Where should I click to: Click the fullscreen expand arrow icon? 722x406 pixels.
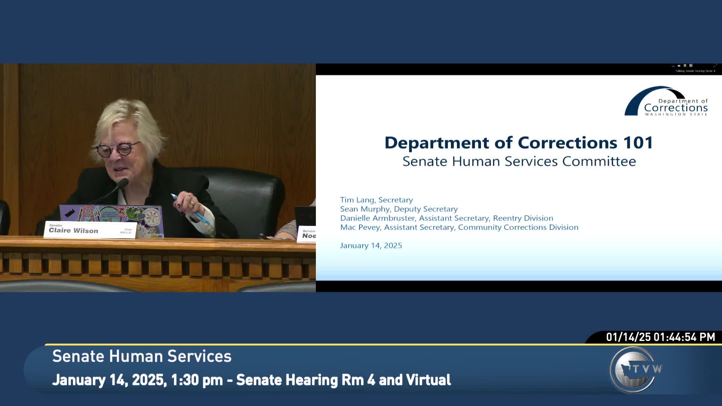716,65
